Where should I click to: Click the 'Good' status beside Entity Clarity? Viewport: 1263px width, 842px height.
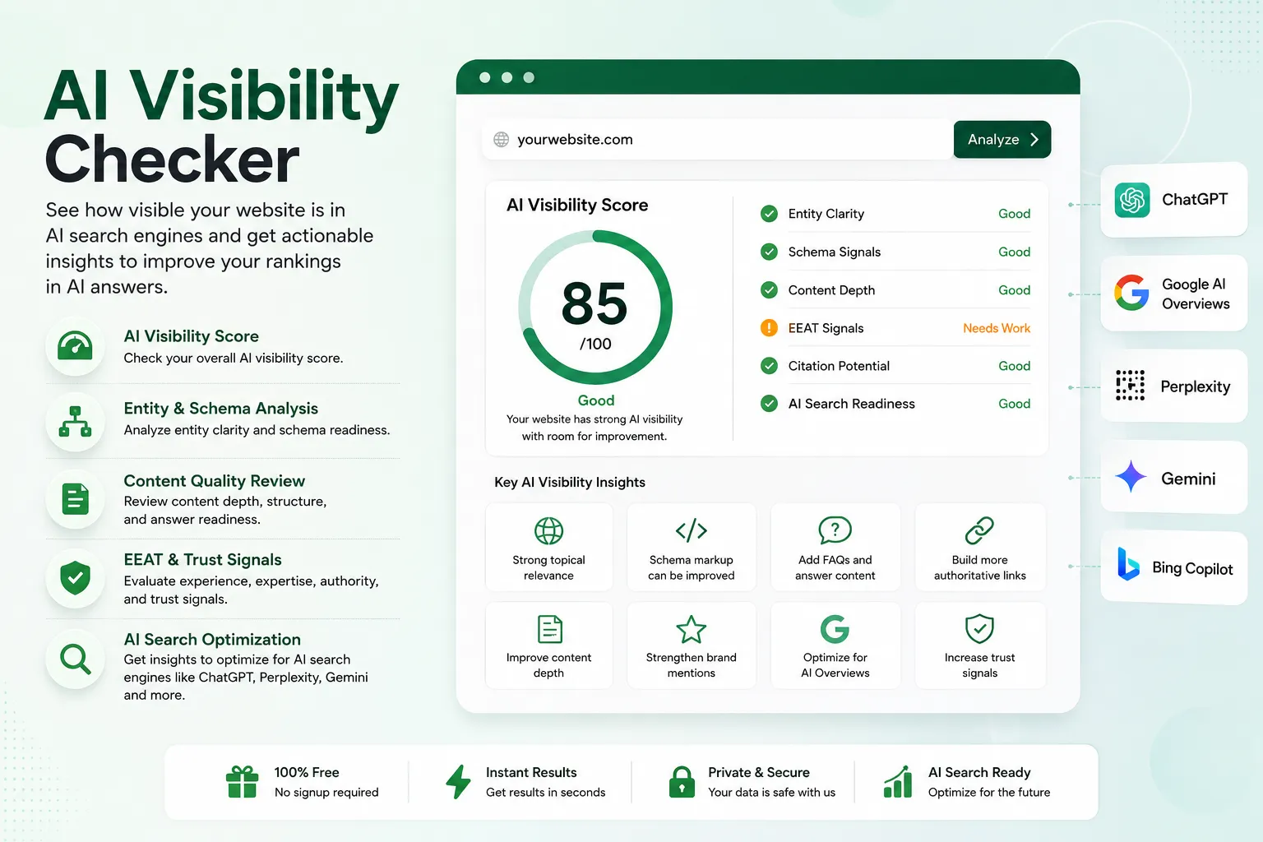pos(1014,214)
